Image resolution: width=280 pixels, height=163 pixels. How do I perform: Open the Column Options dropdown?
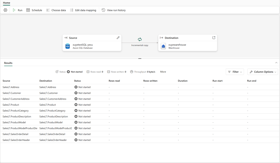(263, 72)
